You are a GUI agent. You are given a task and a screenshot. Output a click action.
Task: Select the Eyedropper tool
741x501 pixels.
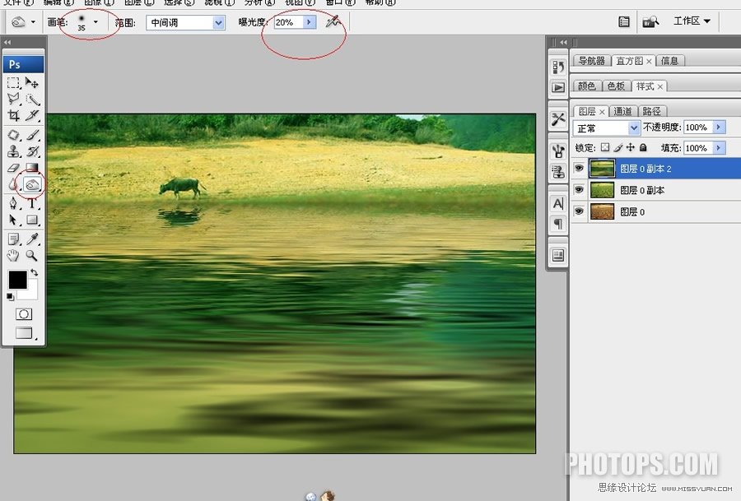tap(31, 239)
